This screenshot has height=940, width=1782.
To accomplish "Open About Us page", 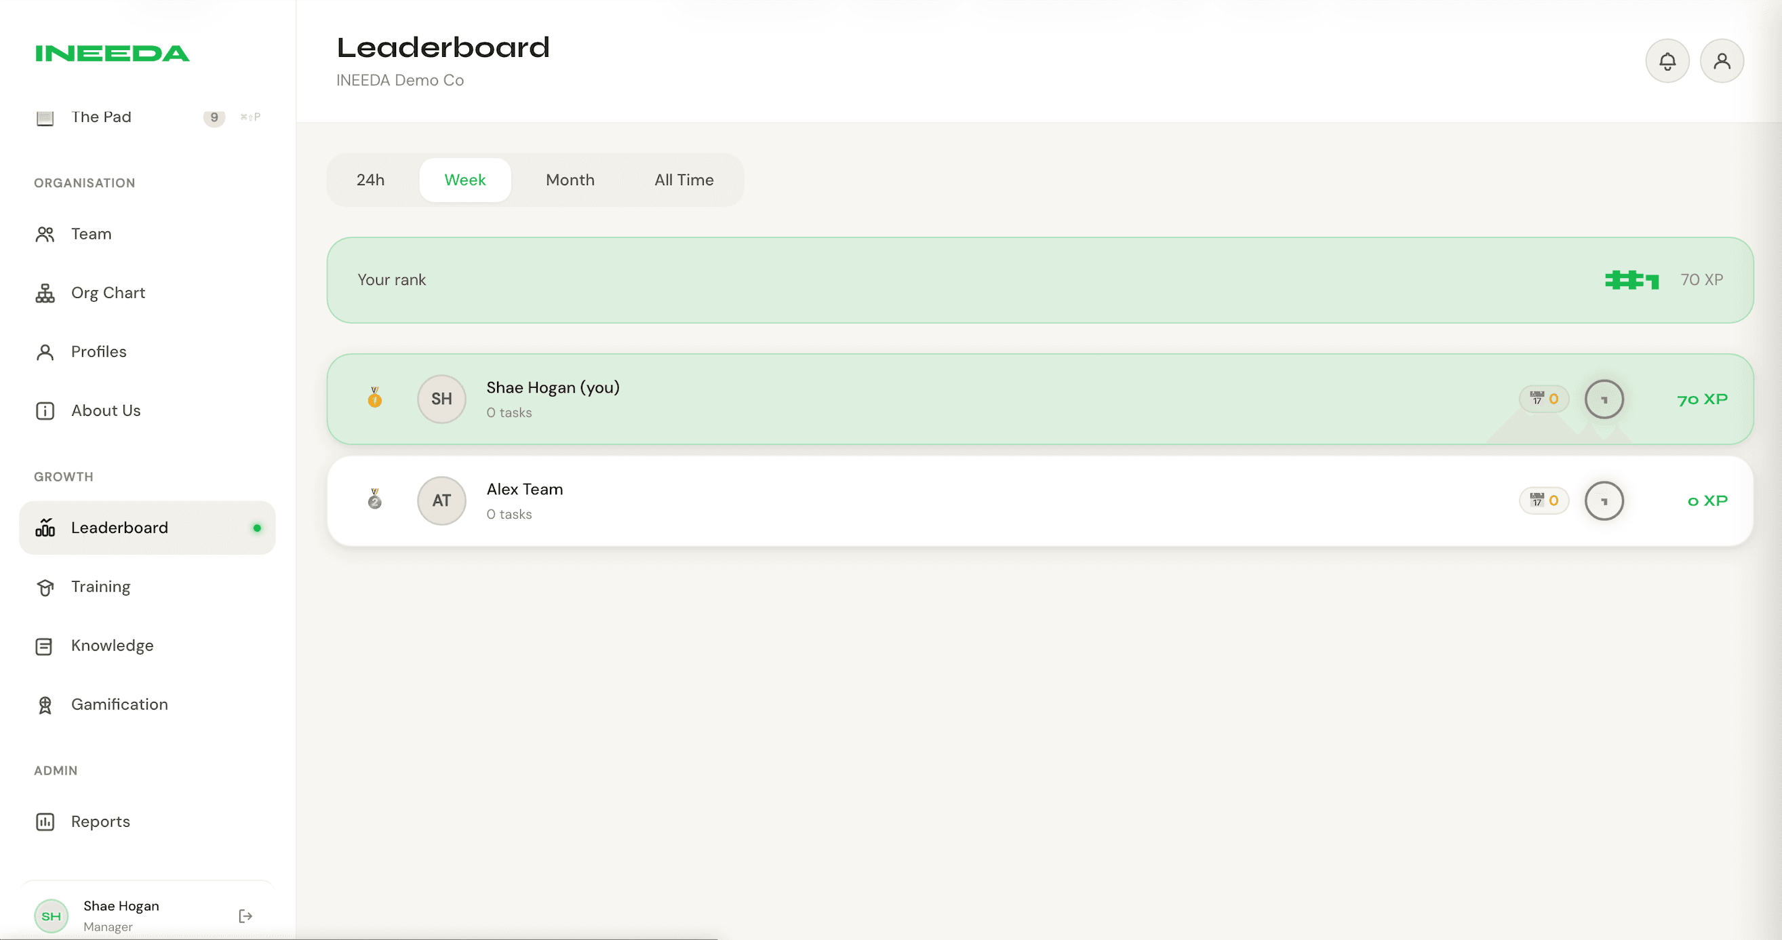I will pos(105,410).
